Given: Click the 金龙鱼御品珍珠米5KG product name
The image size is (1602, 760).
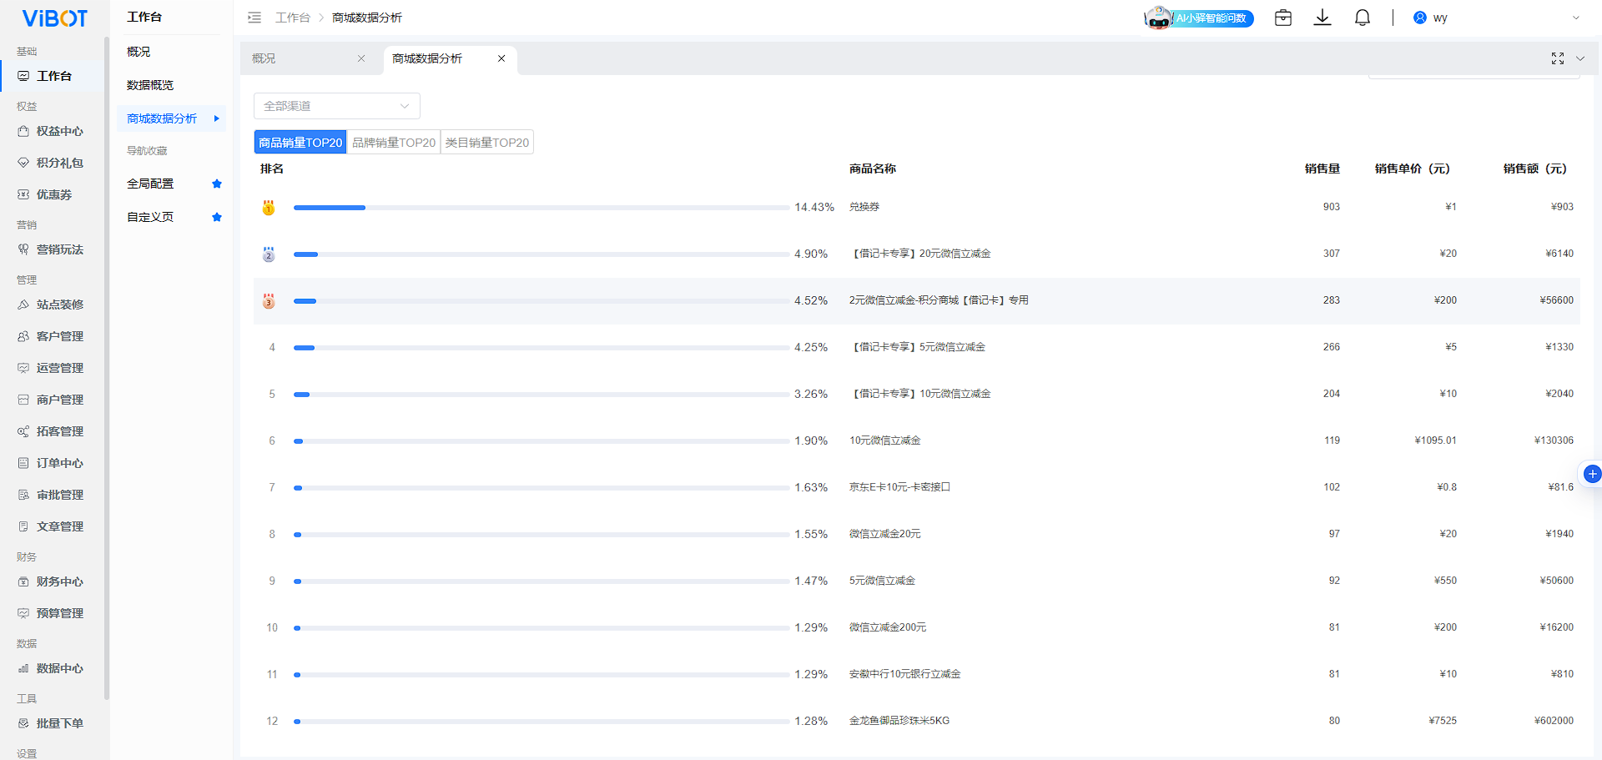Looking at the screenshot, I should (899, 721).
